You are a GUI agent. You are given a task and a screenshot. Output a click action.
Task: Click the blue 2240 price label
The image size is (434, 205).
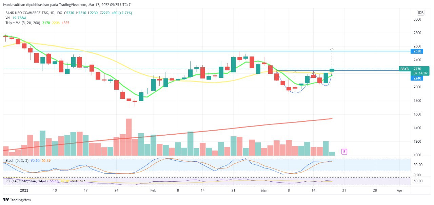pos(417,78)
